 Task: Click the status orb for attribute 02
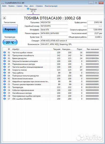[x=5, y=55]
